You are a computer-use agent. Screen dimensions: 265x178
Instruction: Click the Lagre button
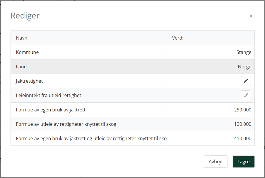(x=243, y=162)
